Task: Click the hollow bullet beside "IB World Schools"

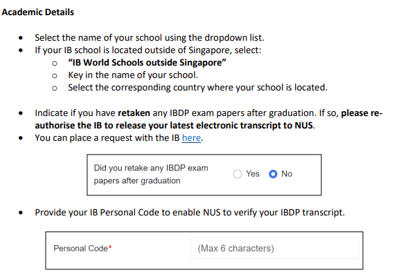Action: click(x=55, y=64)
